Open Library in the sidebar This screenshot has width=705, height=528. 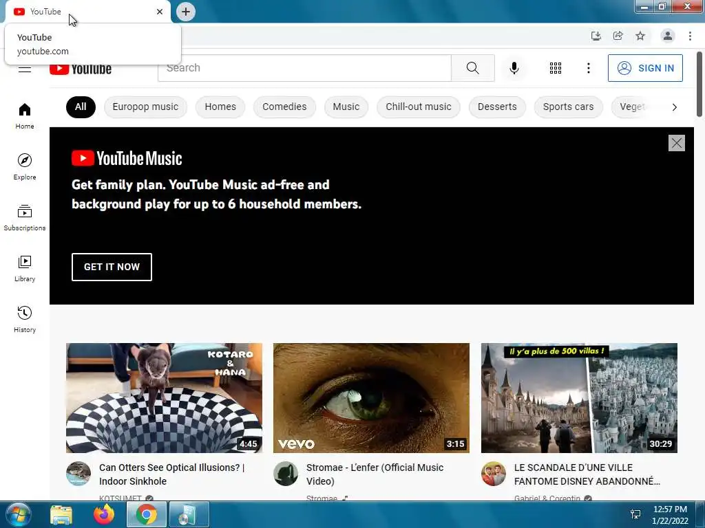pyautogui.click(x=25, y=269)
